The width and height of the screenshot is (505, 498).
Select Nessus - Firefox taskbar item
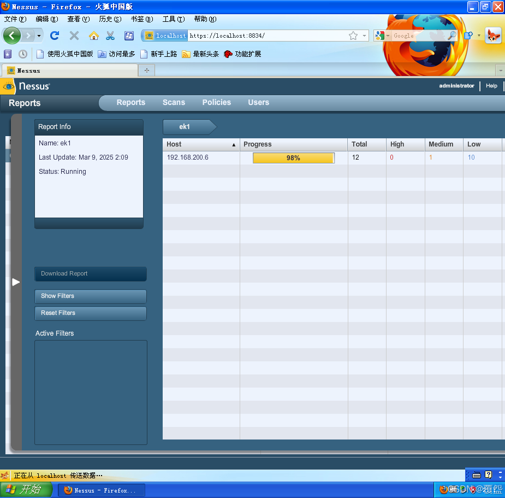coord(102,490)
